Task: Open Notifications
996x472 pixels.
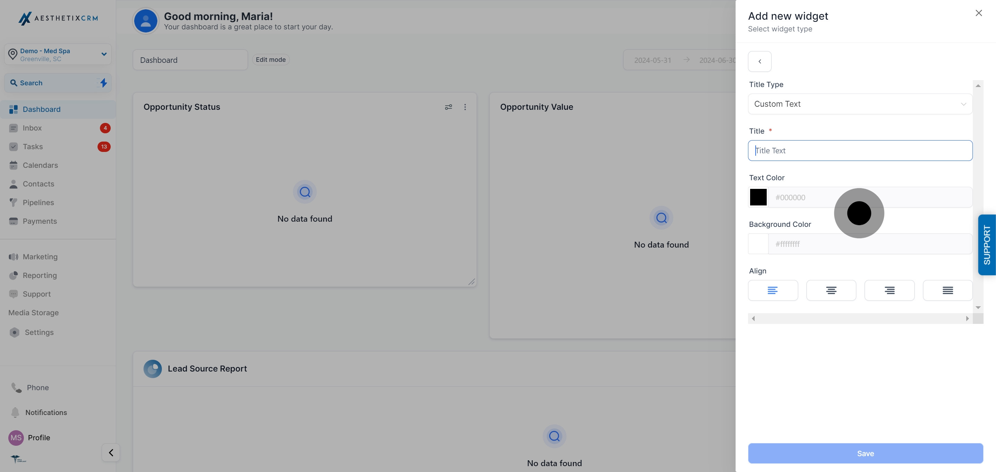Action: (39, 413)
